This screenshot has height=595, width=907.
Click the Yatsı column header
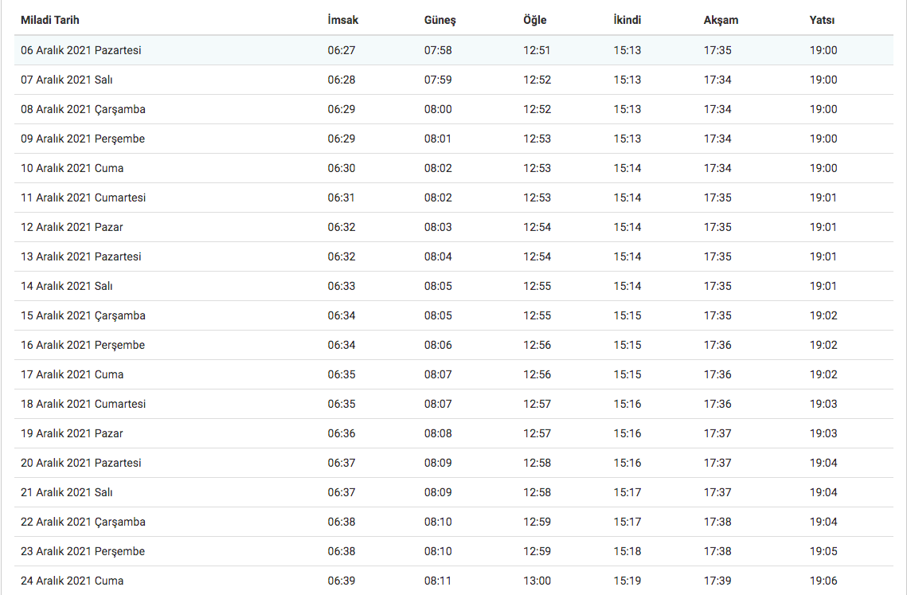pos(822,20)
